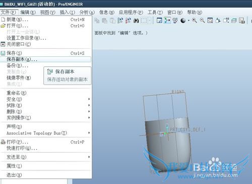This screenshot has width=252, height=184.
Task: Open the 文件(F) menu
Action: pos(9,12)
